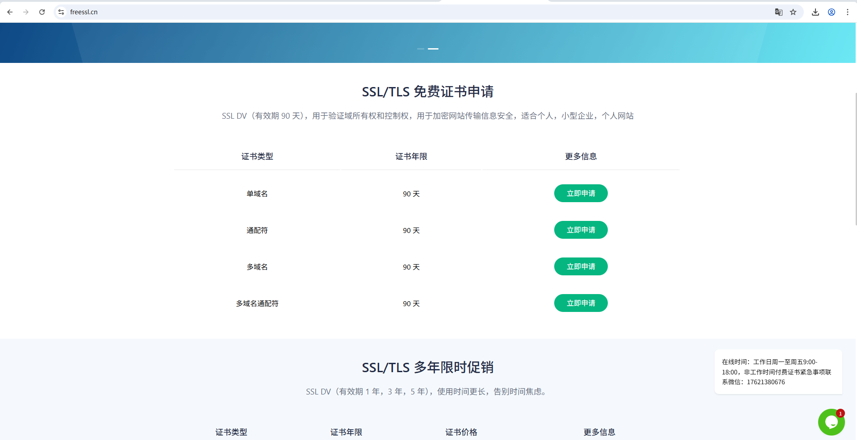Screen dimensions: 857x440
Task: Select the first carousel dot
Action: point(420,49)
